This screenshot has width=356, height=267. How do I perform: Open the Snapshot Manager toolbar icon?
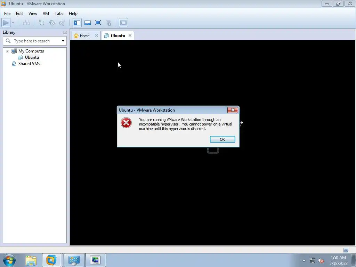tap(62, 23)
